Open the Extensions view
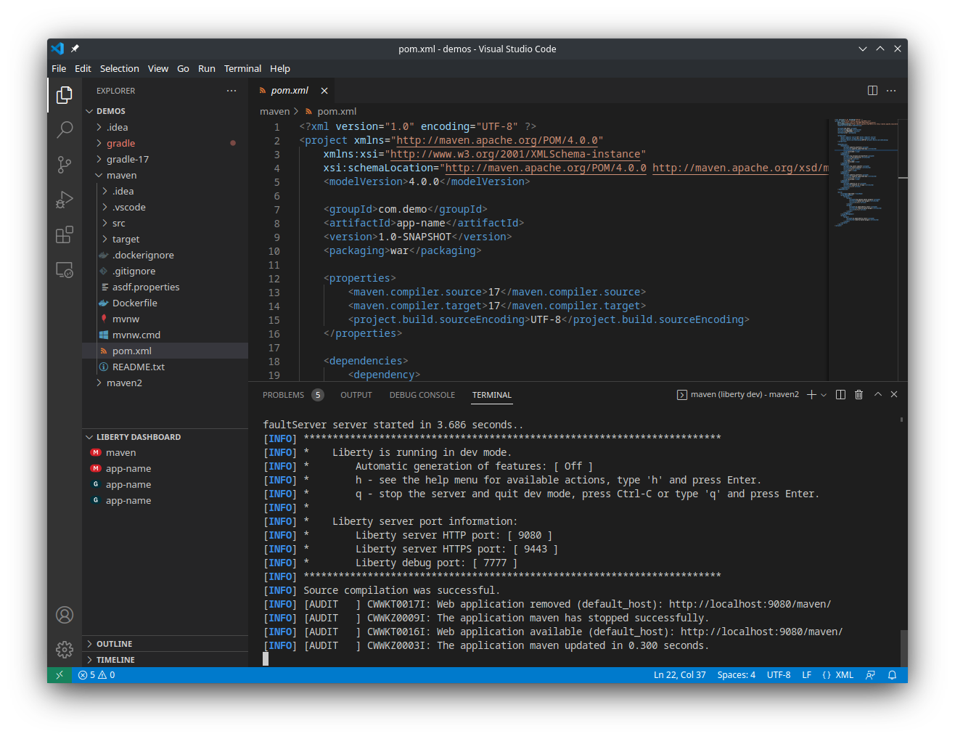 tap(65, 234)
